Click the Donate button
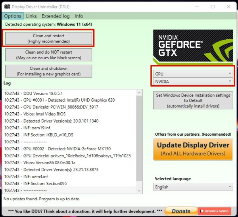Viewport: 238px width, 217px height. 181,211
